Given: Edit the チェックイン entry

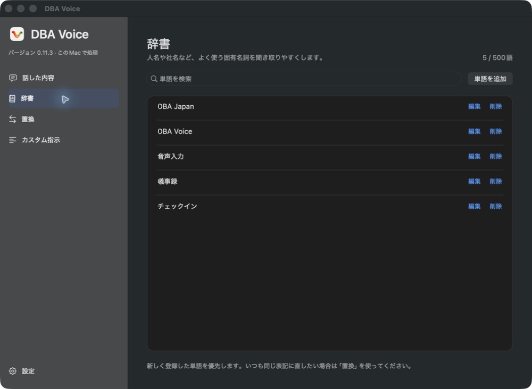Looking at the screenshot, I should point(475,206).
